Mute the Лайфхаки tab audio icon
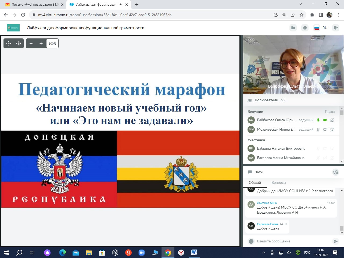 click(121, 5)
